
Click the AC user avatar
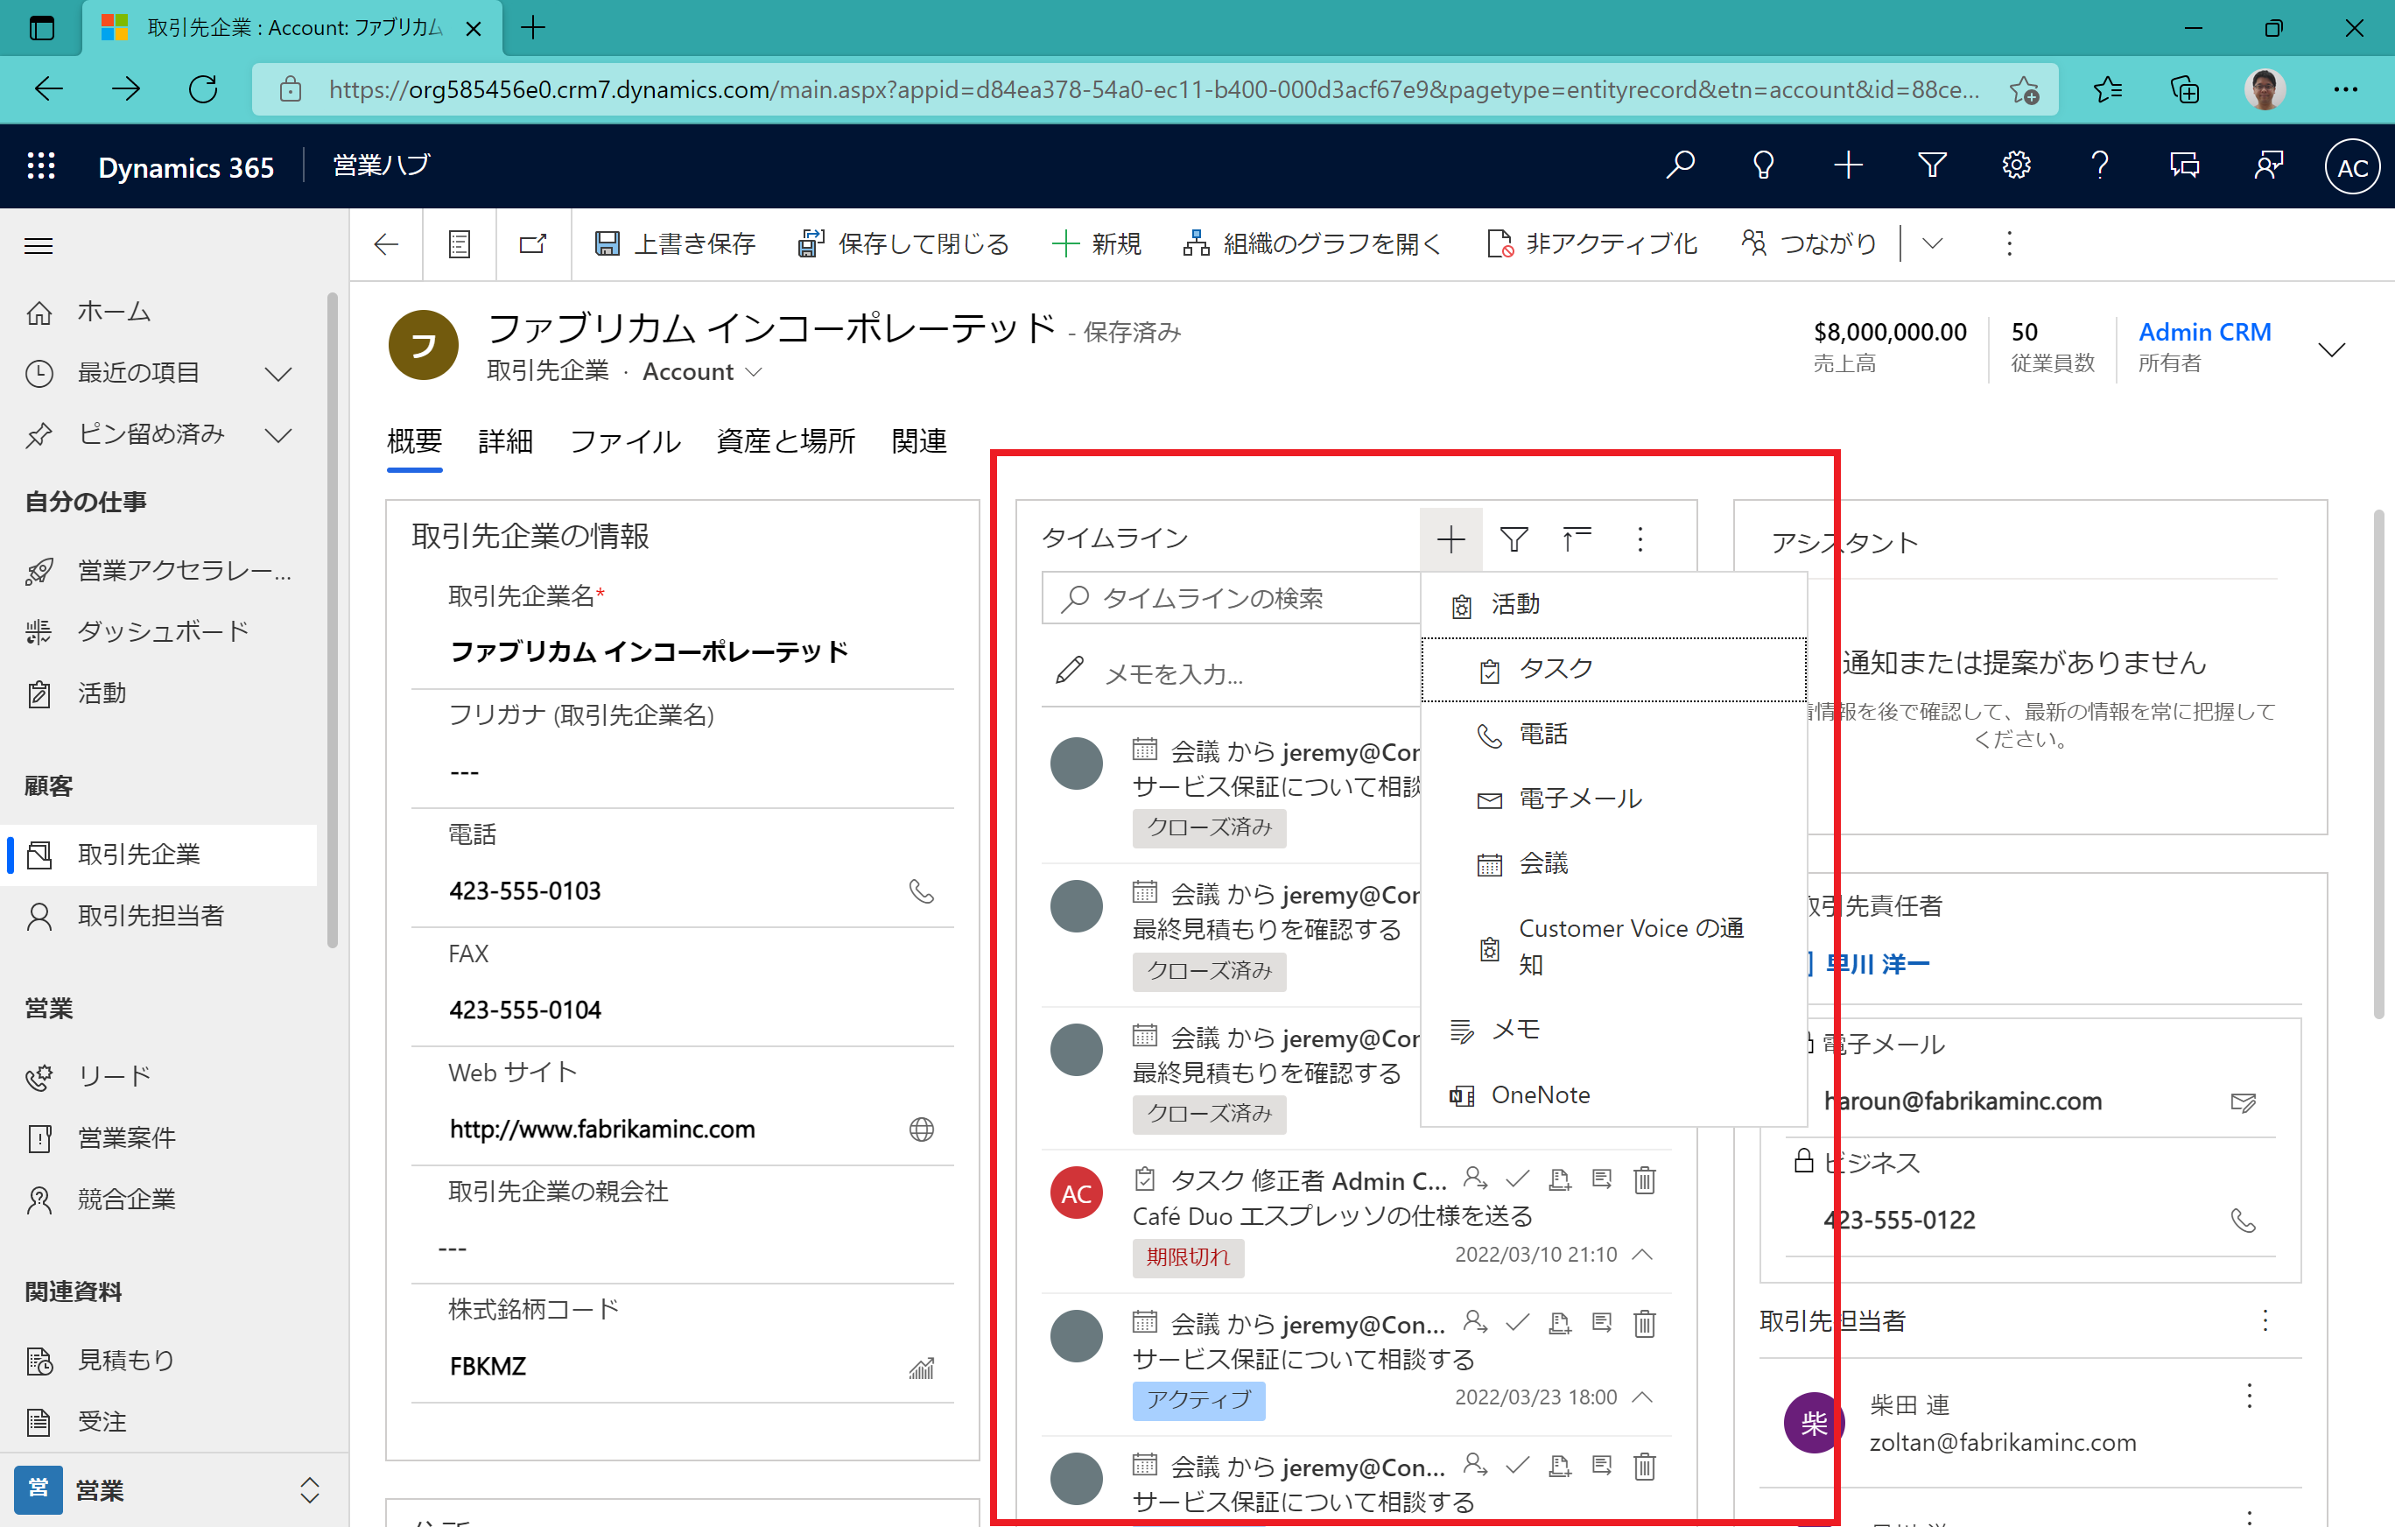tap(2351, 167)
